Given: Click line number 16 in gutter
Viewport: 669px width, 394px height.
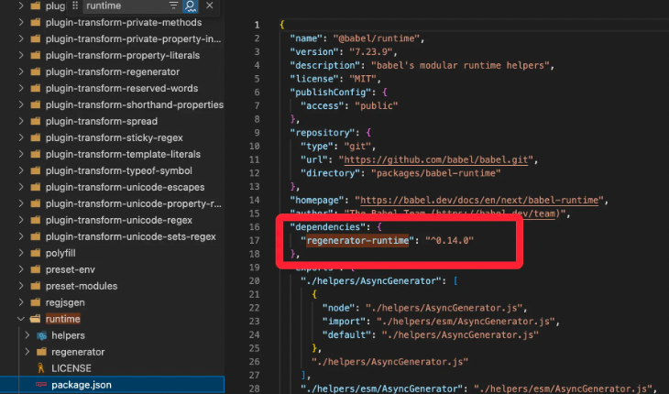Looking at the screenshot, I should point(255,227).
